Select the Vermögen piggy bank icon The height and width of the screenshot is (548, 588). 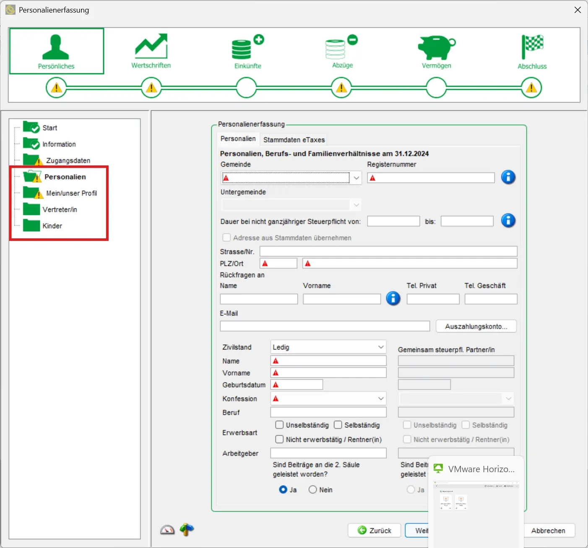click(436, 49)
